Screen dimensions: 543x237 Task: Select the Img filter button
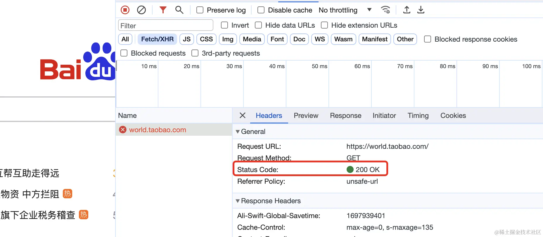pyautogui.click(x=227, y=39)
